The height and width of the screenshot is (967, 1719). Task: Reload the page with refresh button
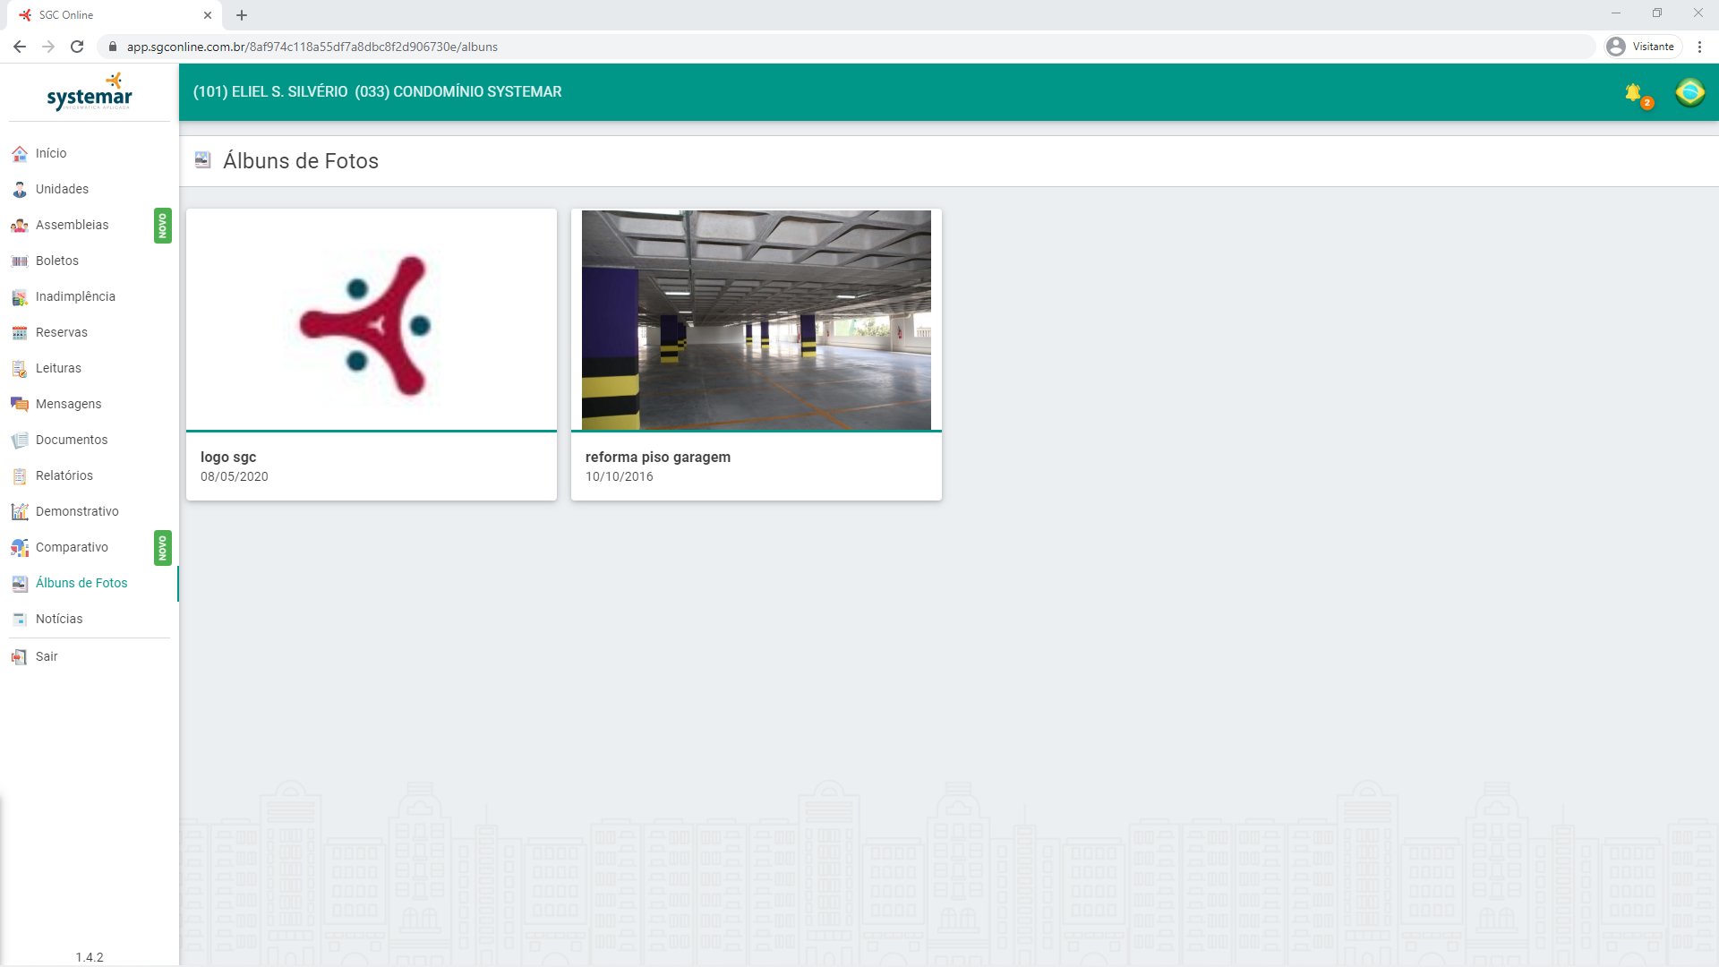pyautogui.click(x=77, y=47)
